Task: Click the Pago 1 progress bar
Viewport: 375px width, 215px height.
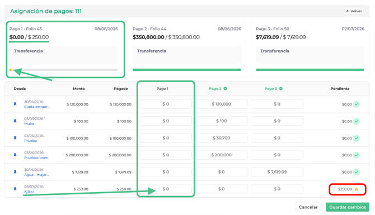Action: click(64, 70)
